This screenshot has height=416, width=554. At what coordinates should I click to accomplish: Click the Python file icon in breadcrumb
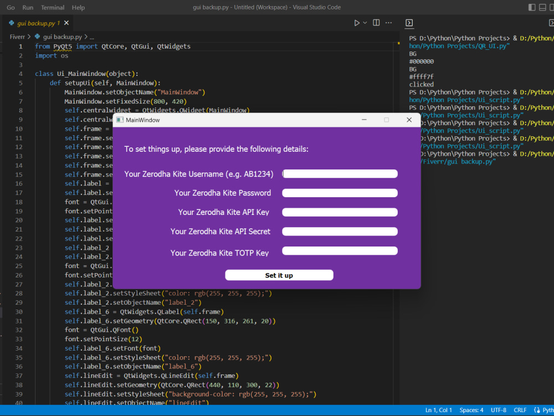tap(37, 37)
